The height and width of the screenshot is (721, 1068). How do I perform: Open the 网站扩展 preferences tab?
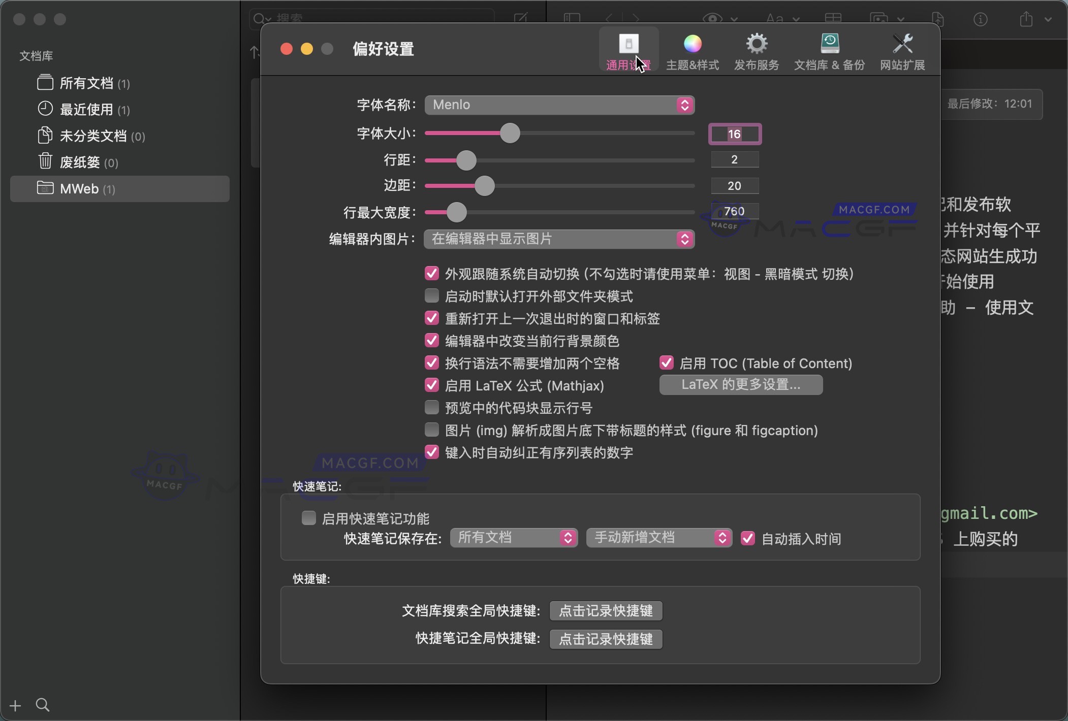[x=903, y=50]
